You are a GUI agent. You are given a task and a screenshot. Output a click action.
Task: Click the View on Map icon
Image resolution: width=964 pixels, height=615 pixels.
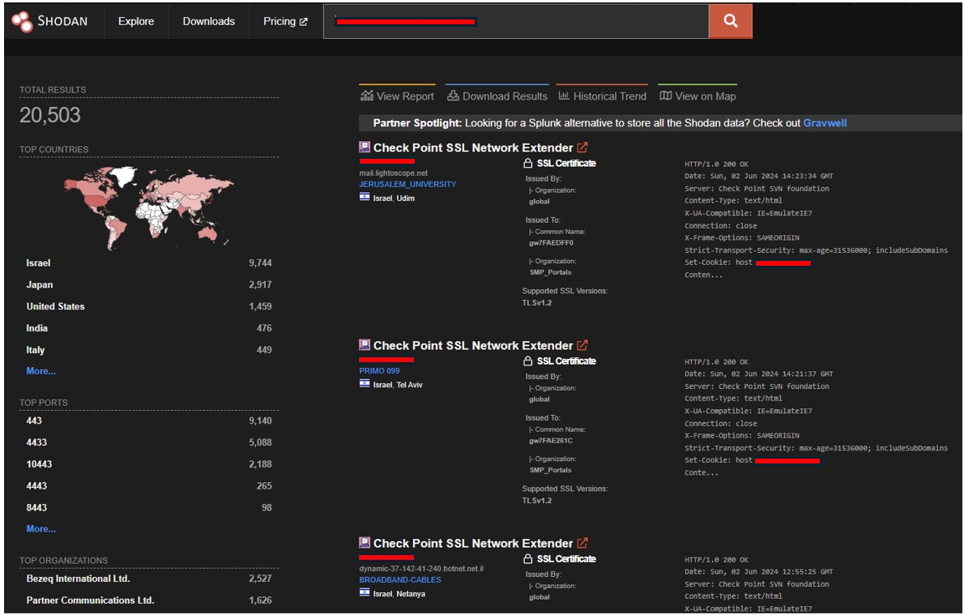point(666,96)
